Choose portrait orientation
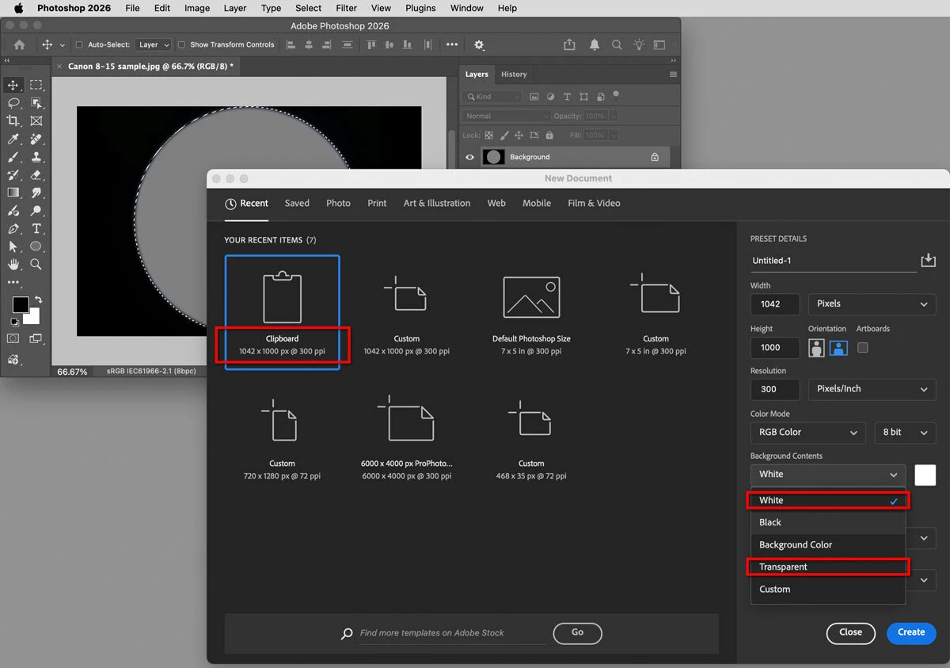The image size is (950, 668). click(817, 347)
